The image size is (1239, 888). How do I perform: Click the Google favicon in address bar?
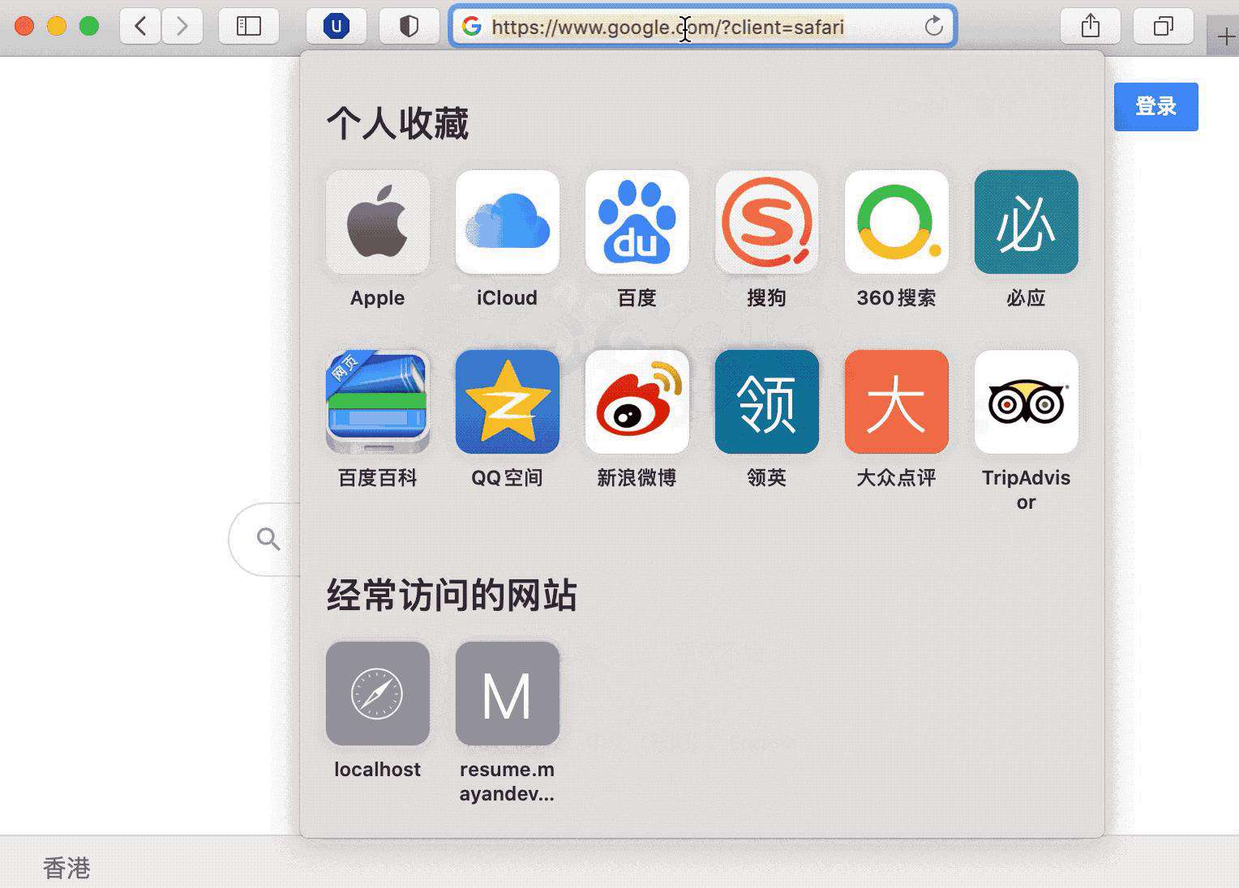pyautogui.click(x=471, y=27)
